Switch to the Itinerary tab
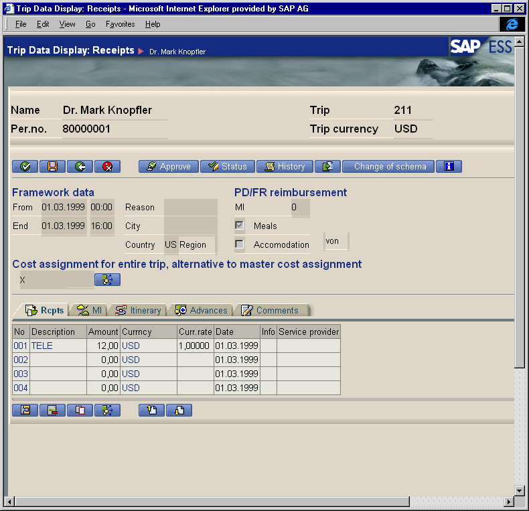Viewport: 529px width, 511px height. pos(139,310)
